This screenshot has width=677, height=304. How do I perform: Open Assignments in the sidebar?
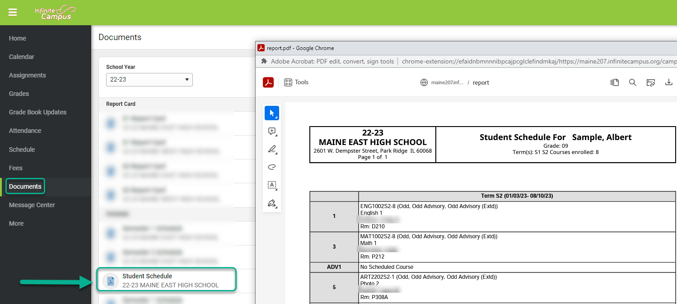pyautogui.click(x=28, y=75)
